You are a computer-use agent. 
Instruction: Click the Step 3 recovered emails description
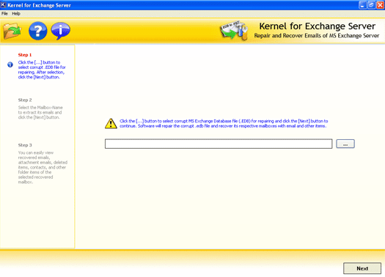pyautogui.click(x=43, y=167)
